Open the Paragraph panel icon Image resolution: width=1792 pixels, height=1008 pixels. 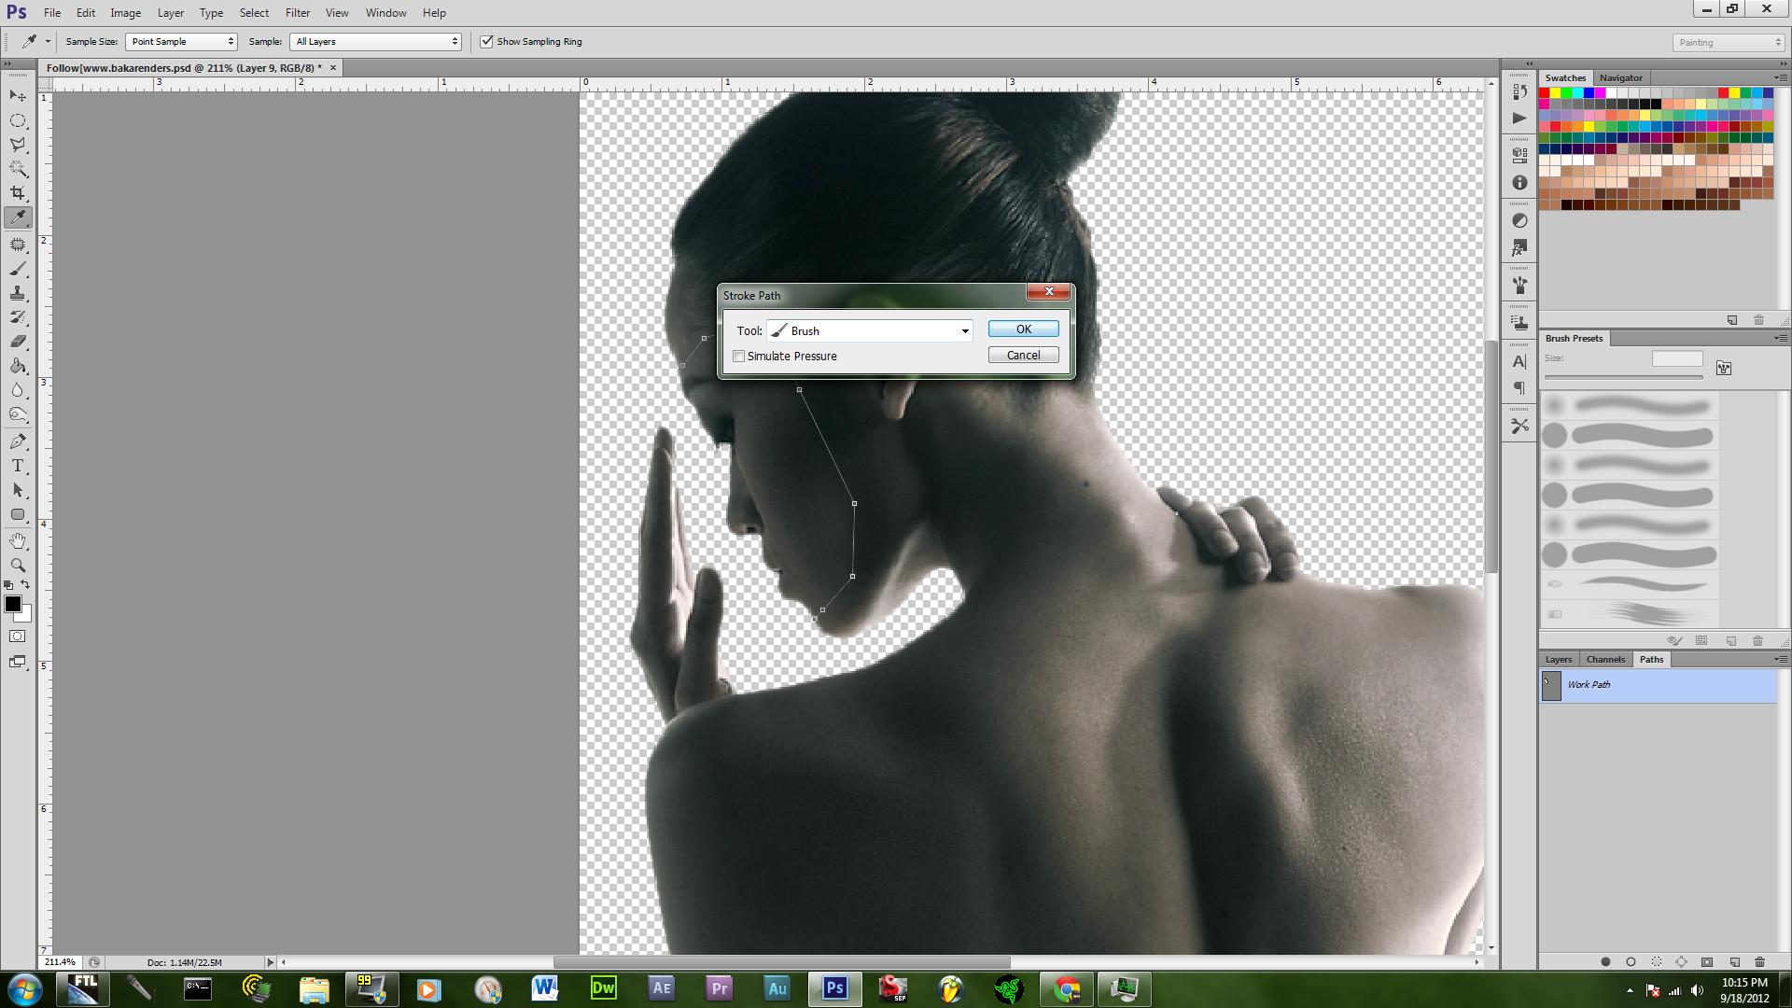[x=1519, y=388]
